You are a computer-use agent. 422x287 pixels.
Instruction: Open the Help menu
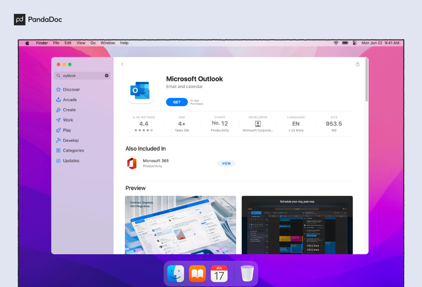pos(124,43)
